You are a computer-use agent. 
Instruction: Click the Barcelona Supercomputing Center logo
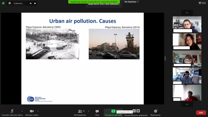pyautogui.click(x=40, y=99)
